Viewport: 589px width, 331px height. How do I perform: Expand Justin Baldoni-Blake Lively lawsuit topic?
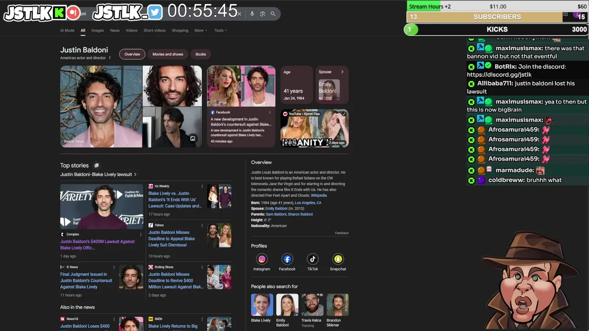98,175
